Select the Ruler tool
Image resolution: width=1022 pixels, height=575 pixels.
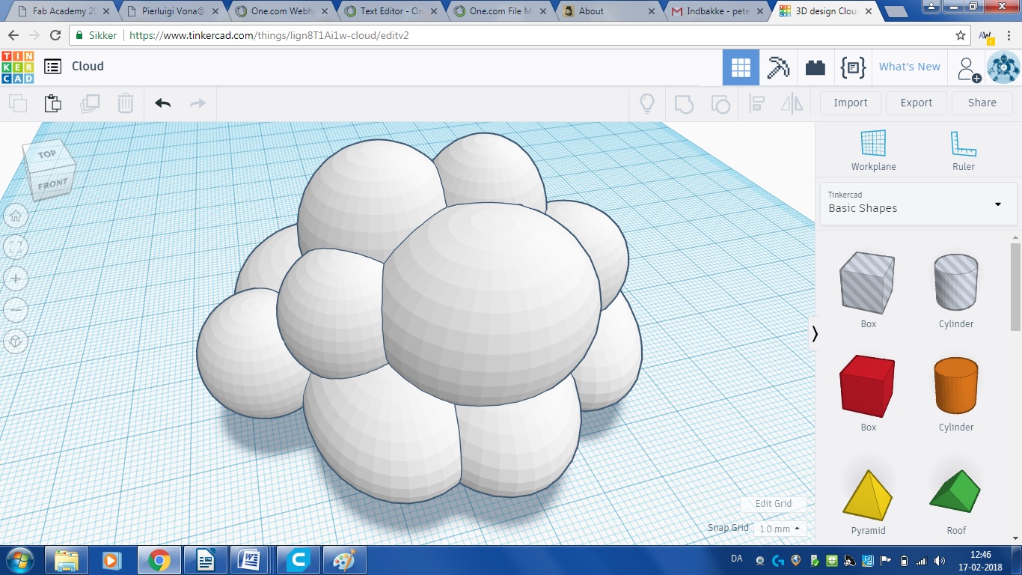click(963, 150)
